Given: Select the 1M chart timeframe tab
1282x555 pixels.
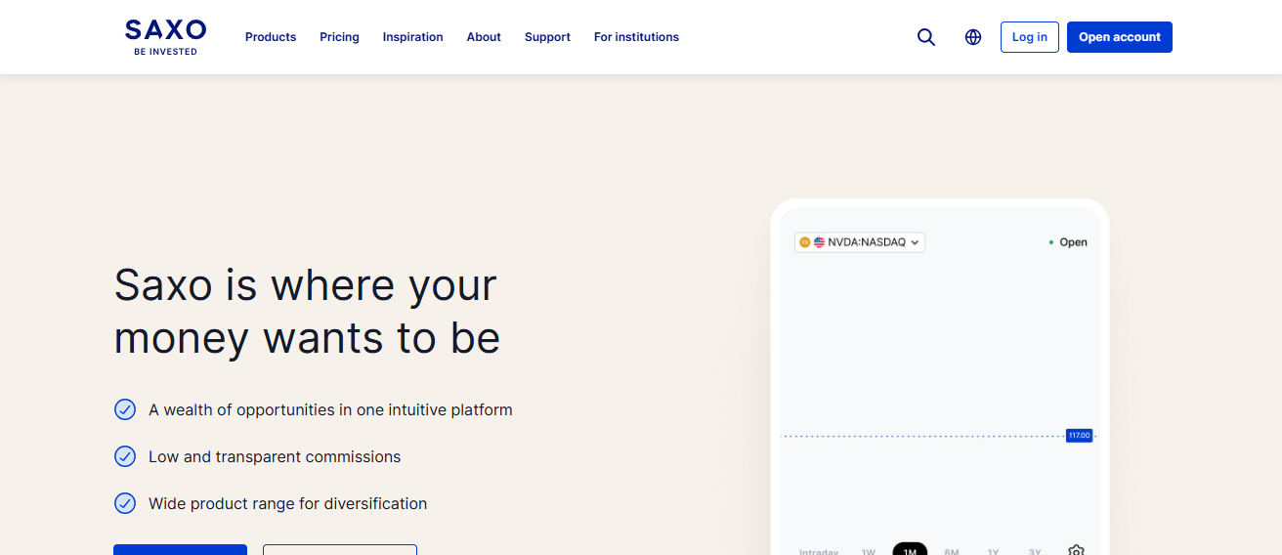Looking at the screenshot, I should (910, 550).
